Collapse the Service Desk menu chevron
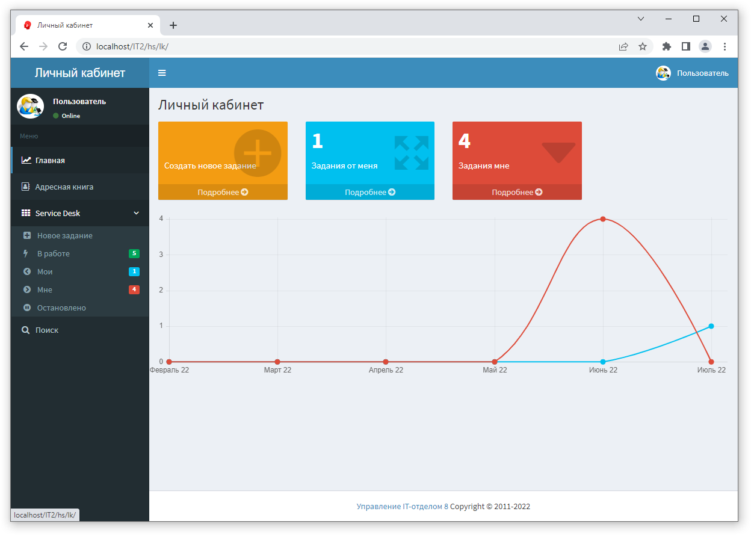Viewport: 751px width, 535px height. click(x=136, y=213)
